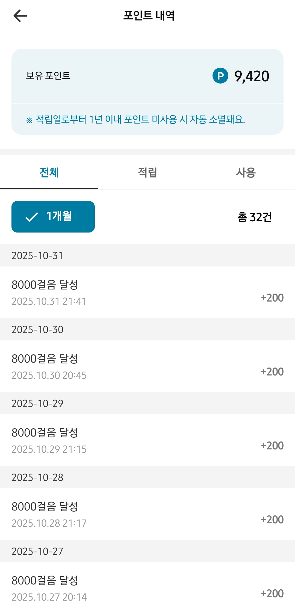This screenshot has height=608, width=295.
Task: Open the 1개월 period filter
Action: (53, 217)
